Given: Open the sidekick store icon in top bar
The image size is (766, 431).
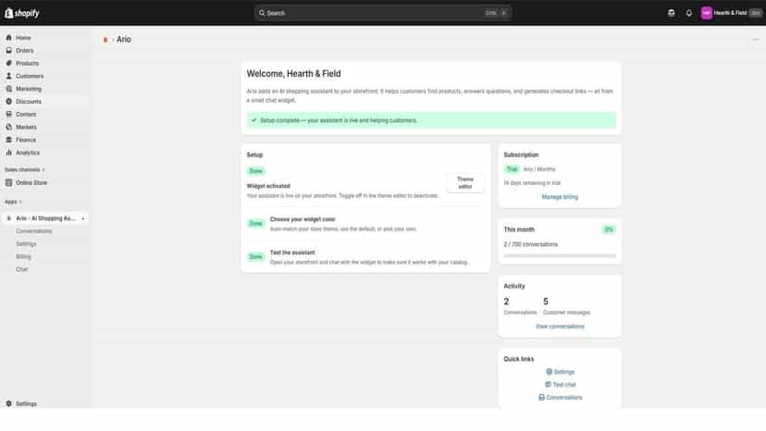Looking at the screenshot, I should (672, 13).
